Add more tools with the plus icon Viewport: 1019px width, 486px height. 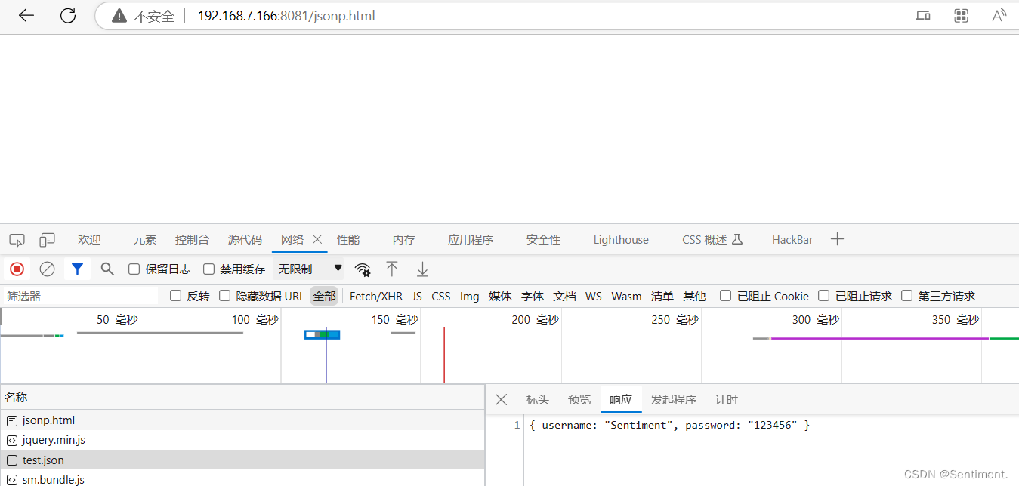pos(837,240)
